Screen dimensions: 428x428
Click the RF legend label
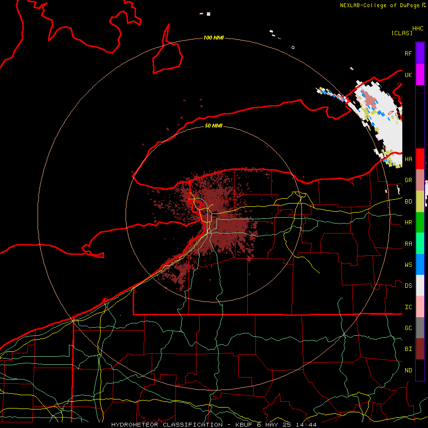pos(408,53)
